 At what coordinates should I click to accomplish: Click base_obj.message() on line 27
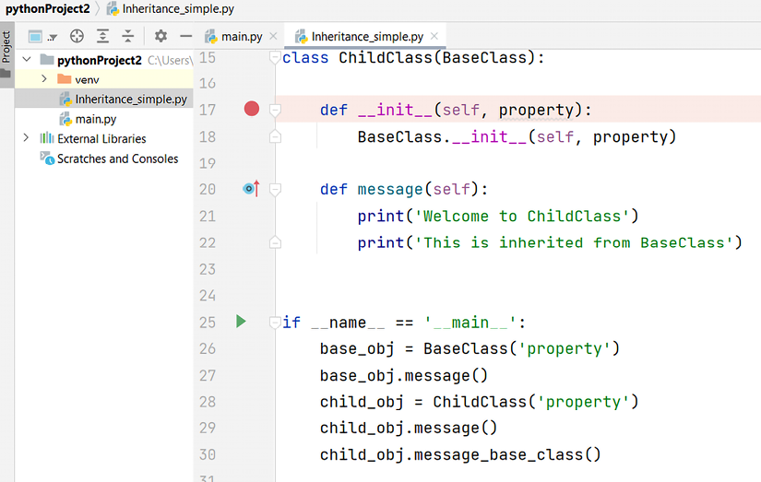[x=404, y=375]
